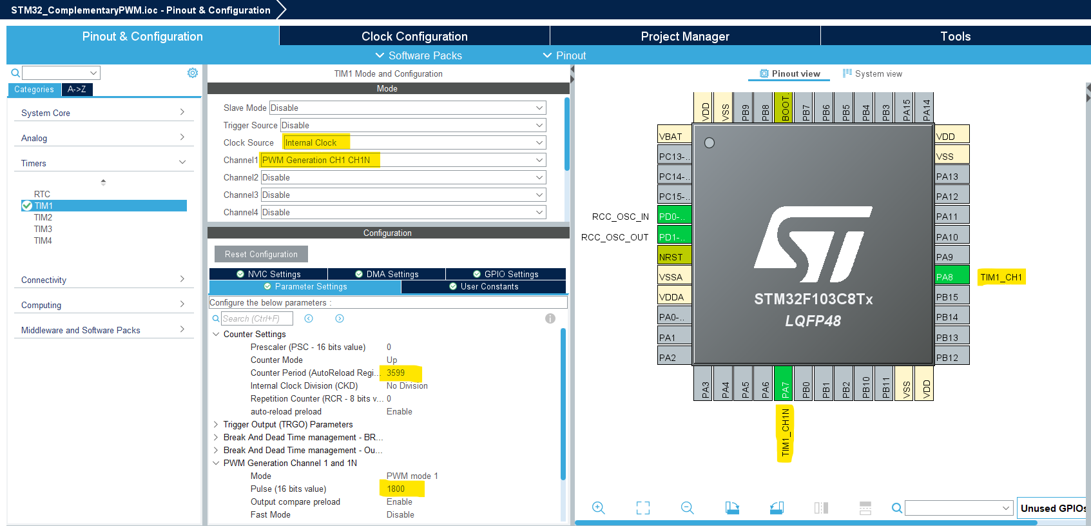Switch to System view
1091x526 pixels.
pos(873,73)
